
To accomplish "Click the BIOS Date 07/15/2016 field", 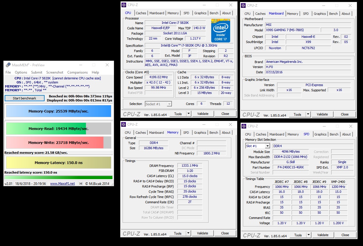I will point(308,72).
